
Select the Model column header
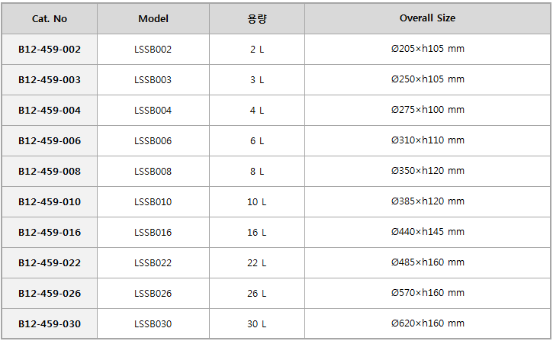click(x=153, y=18)
